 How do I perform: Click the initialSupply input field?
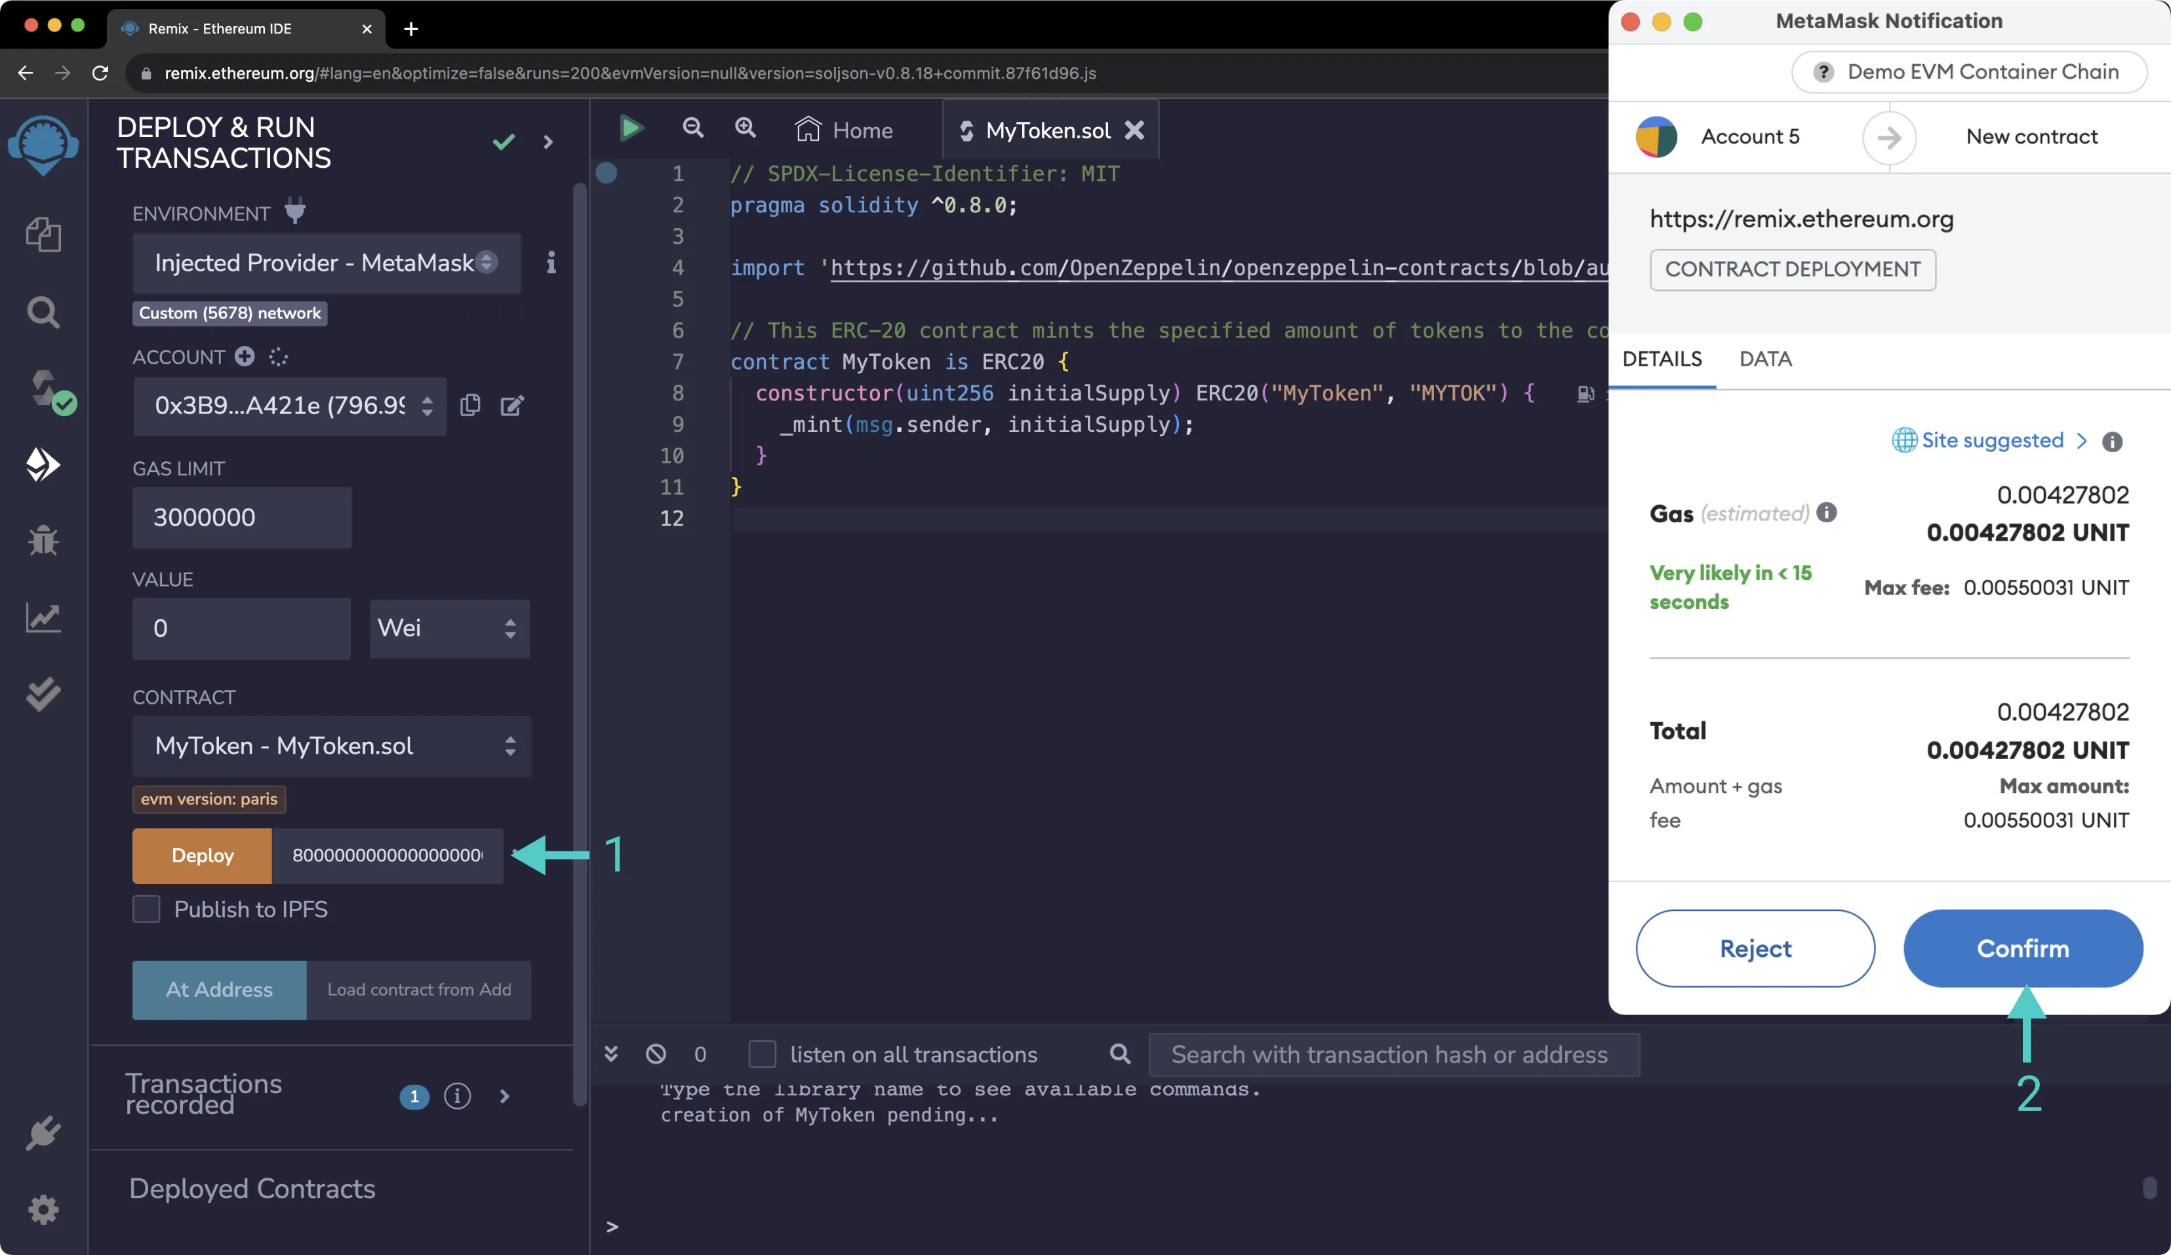[x=386, y=855]
